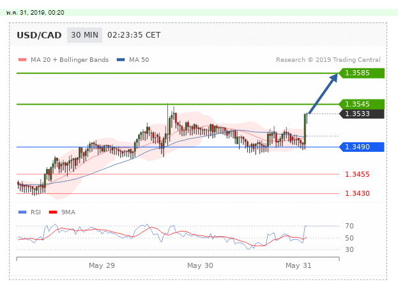Click the MA 20 Bollinger Bands pink swatch
398x289 pixels.
coord(22,60)
